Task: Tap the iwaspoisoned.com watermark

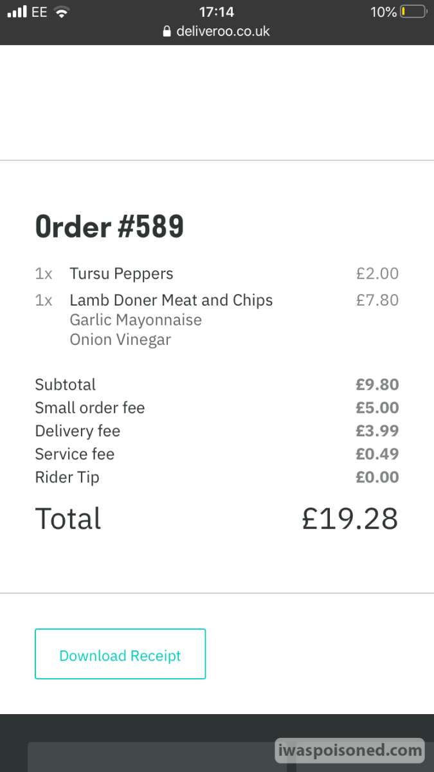Action: click(x=350, y=750)
